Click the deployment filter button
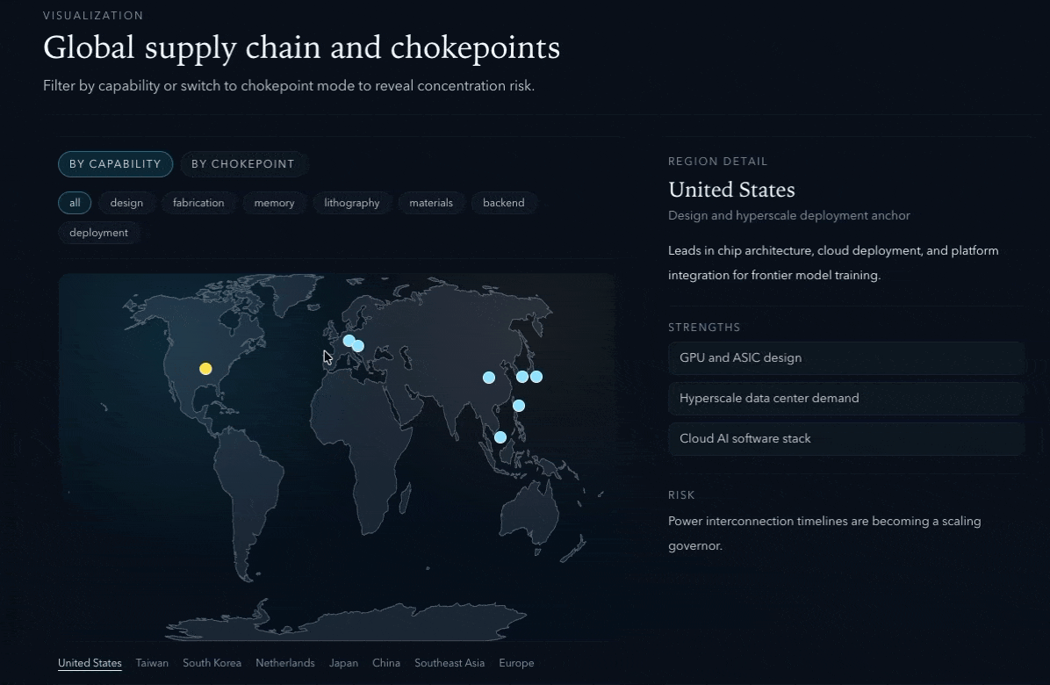This screenshot has height=685, width=1050. tap(98, 233)
